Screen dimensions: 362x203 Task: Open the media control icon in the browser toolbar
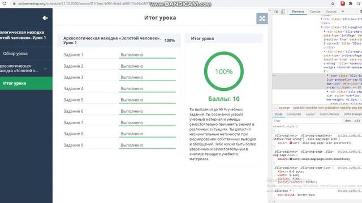358,3
